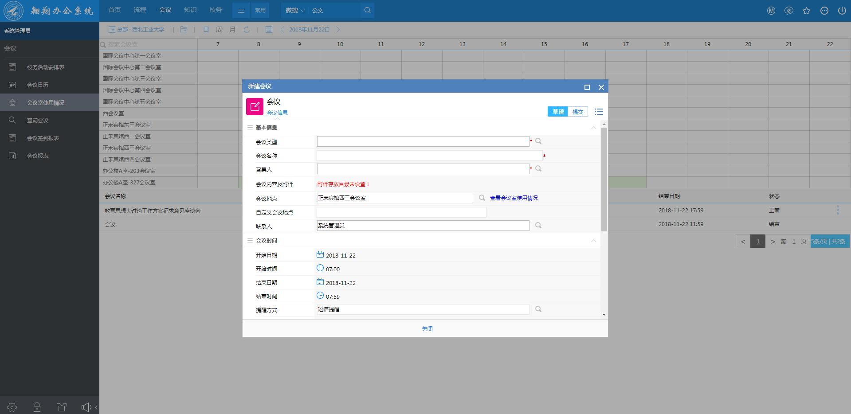Switch to 日 day view
The height and width of the screenshot is (414, 851).
point(206,30)
